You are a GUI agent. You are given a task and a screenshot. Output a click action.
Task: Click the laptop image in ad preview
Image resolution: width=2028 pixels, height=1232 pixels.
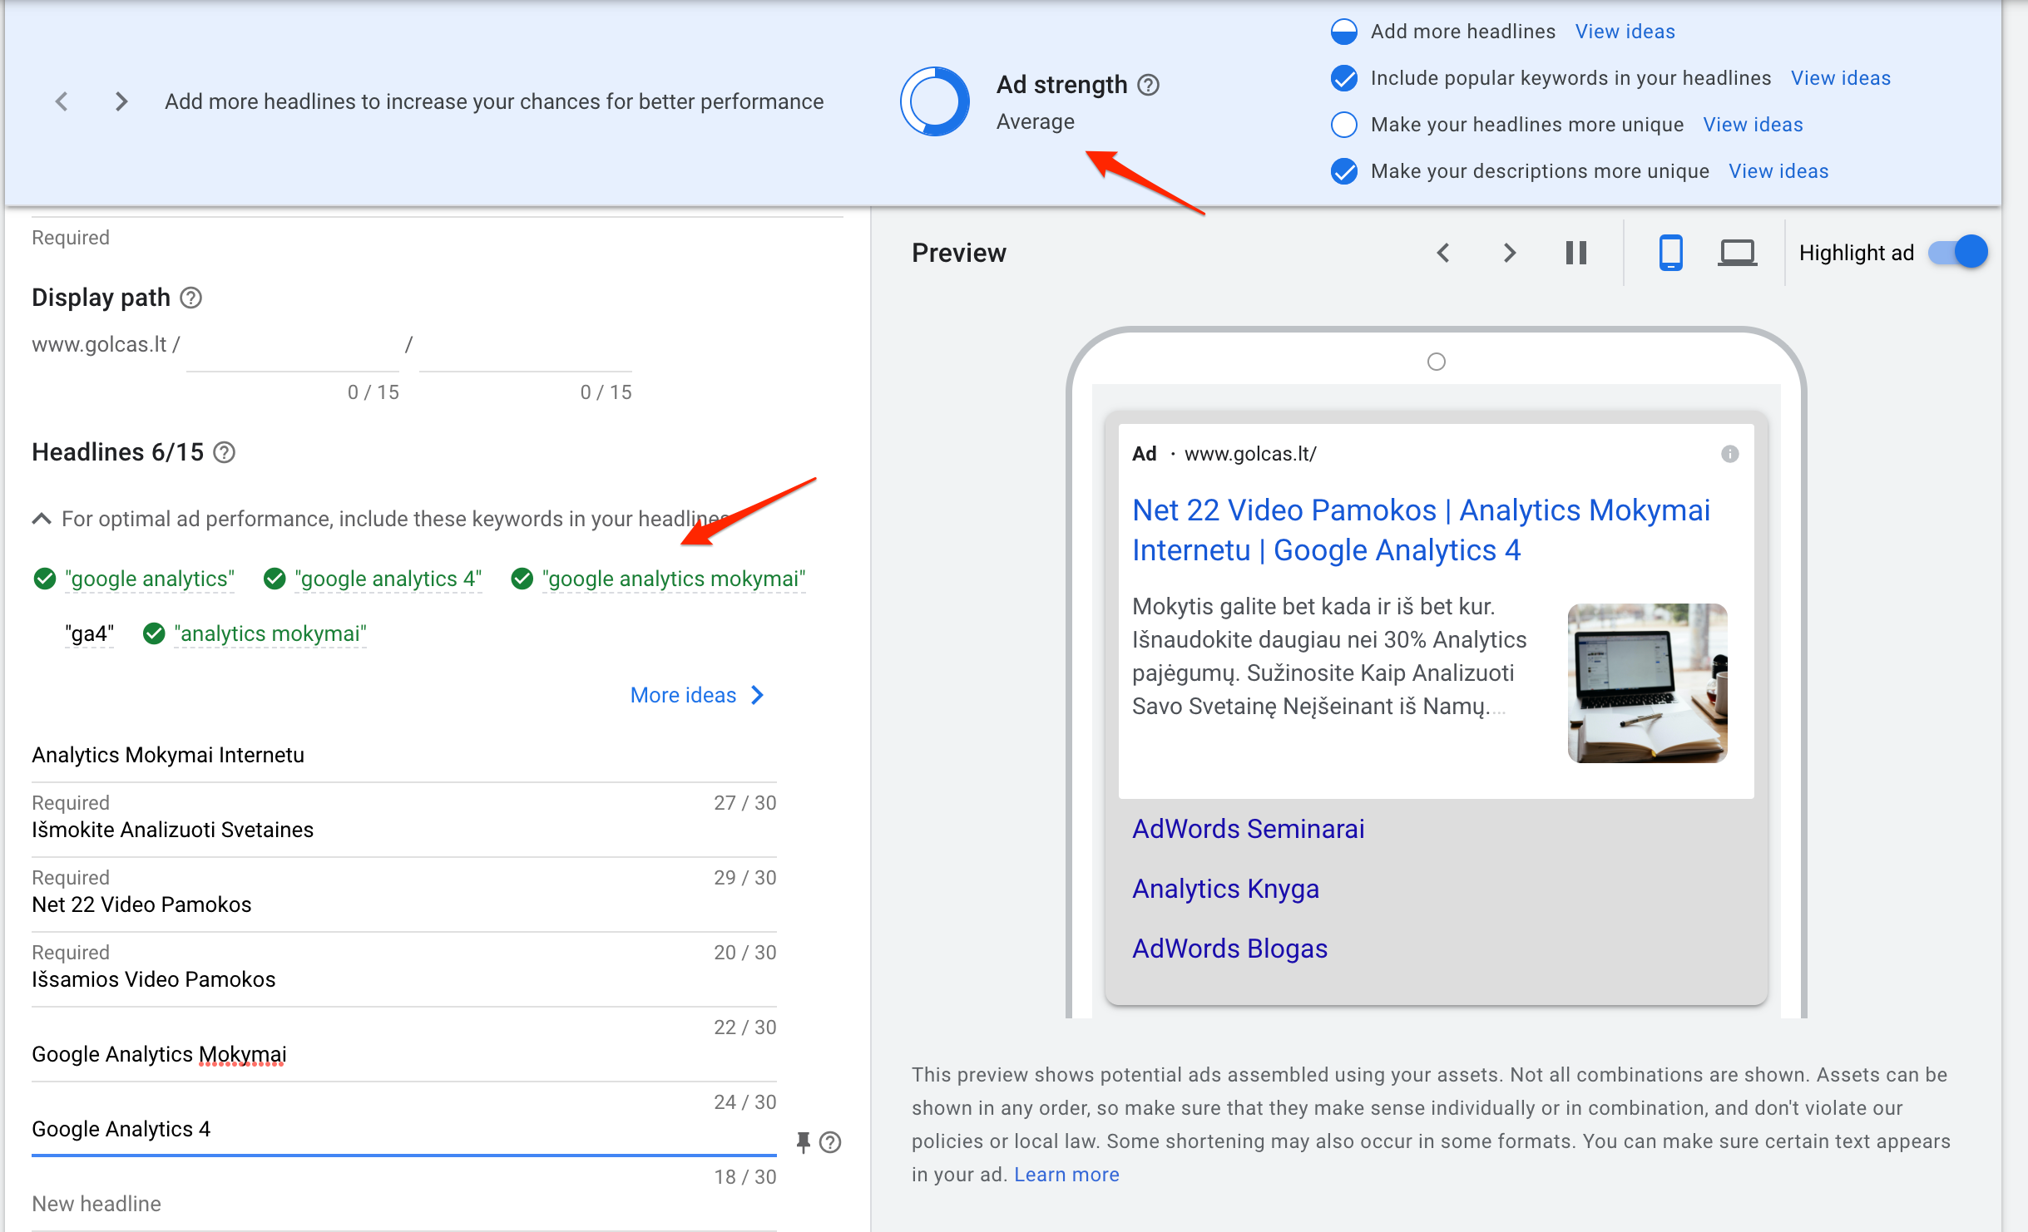1647,683
